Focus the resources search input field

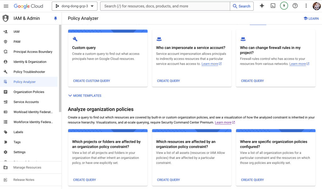coord(165,6)
